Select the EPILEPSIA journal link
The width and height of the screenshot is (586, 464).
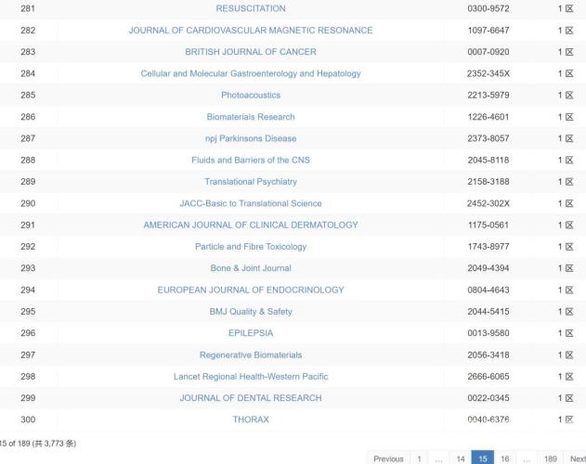pos(251,333)
